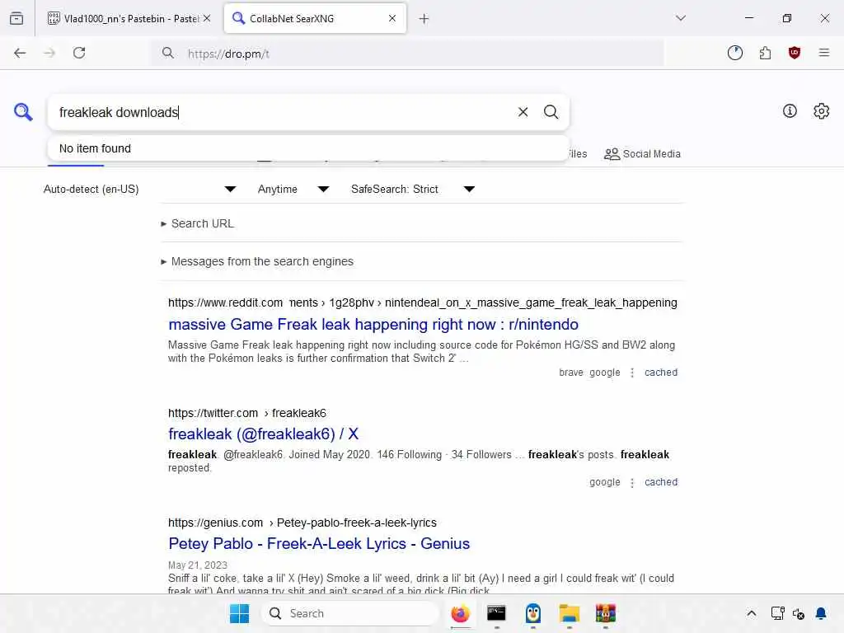Image resolution: width=844 pixels, height=633 pixels.
Task: Open the About info icon
Action: [x=790, y=111]
